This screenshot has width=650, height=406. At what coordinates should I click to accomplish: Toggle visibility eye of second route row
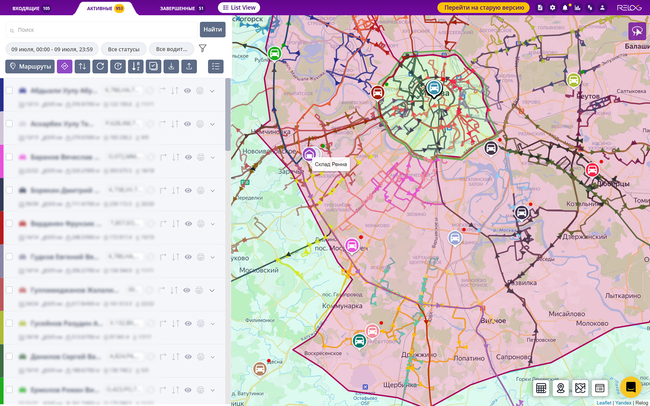(188, 124)
